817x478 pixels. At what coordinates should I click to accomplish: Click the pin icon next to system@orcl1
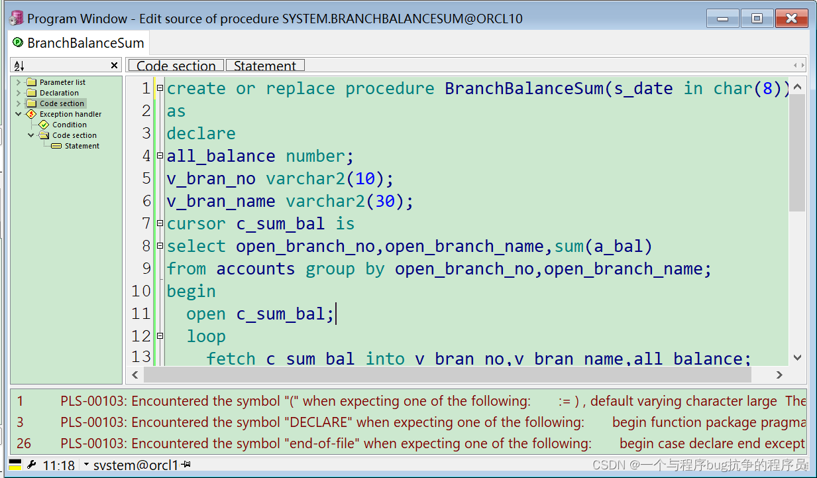[184, 465]
